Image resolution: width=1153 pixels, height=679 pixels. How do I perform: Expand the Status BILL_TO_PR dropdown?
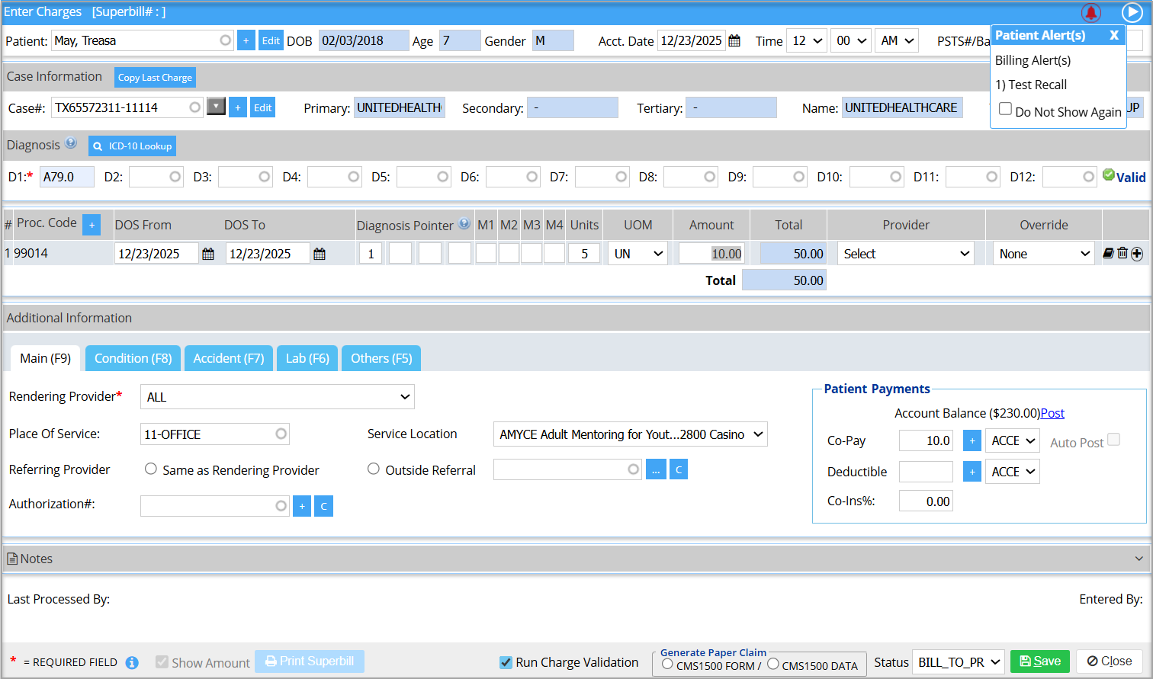959,662
